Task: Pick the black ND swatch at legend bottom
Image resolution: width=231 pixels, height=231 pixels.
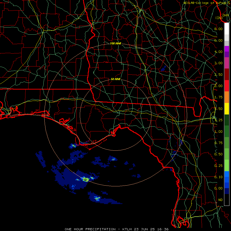Action: click(227, 200)
